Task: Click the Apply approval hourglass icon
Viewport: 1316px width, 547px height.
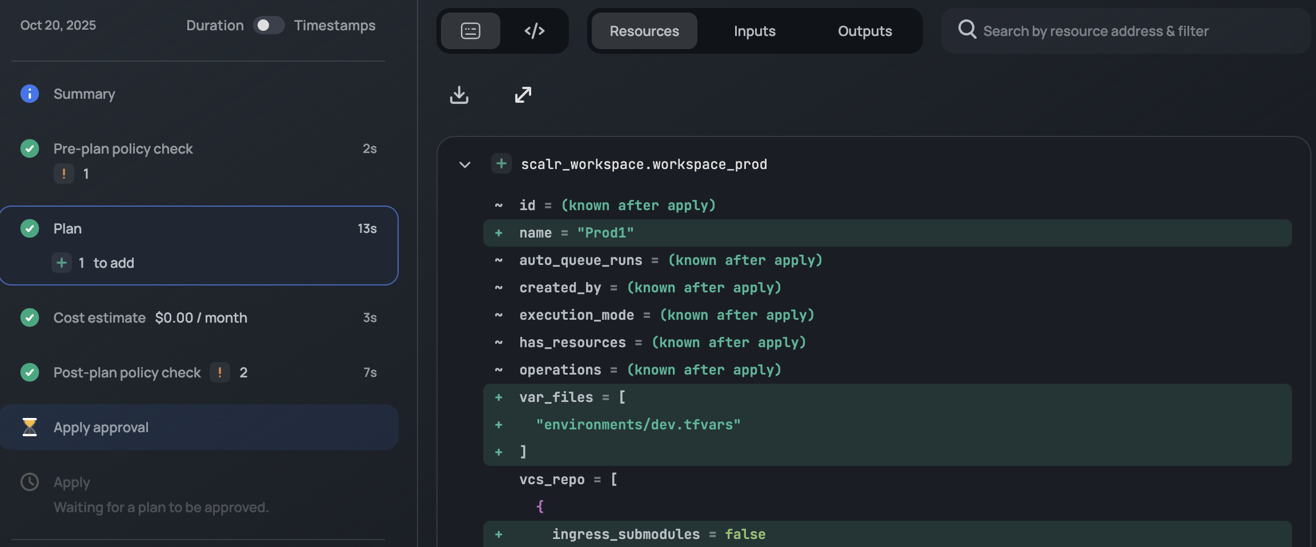Action: pos(30,427)
